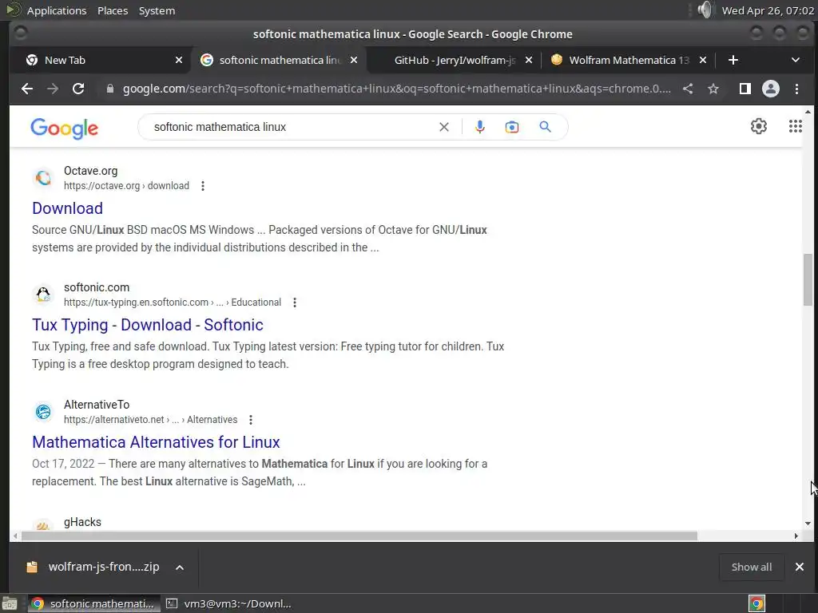Clear the Google search box text
This screenshot has height=613, width=818.
(x=444, y=127)
